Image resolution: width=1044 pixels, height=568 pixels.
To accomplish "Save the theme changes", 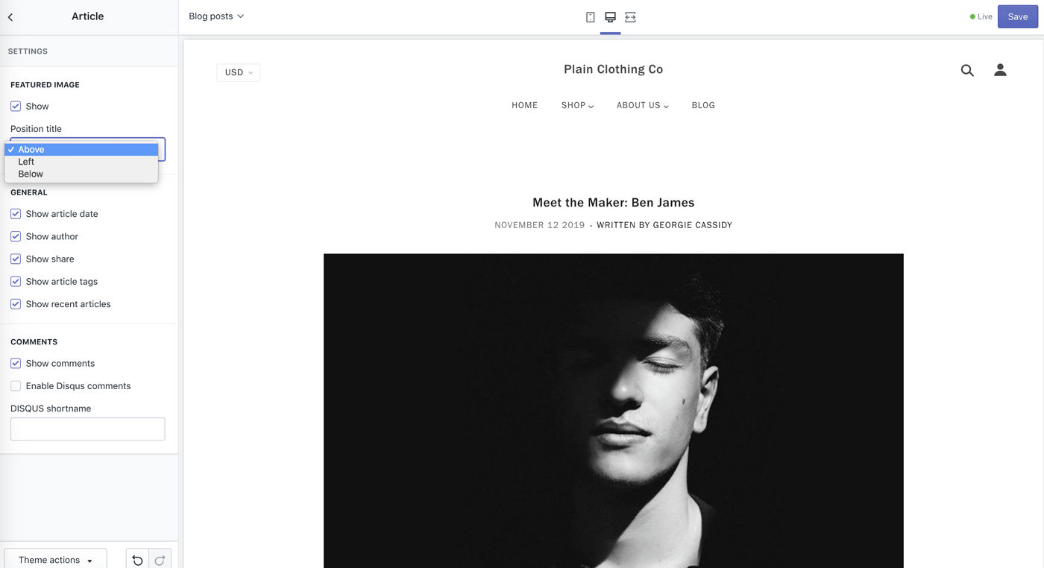I will [x=1018, y=16].
